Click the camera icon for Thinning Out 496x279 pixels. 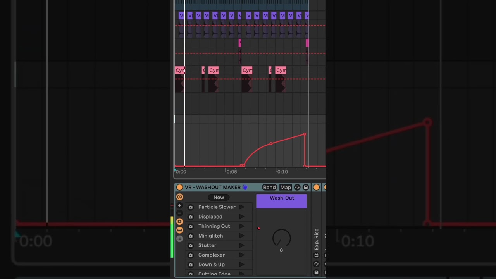coord(190,226)
